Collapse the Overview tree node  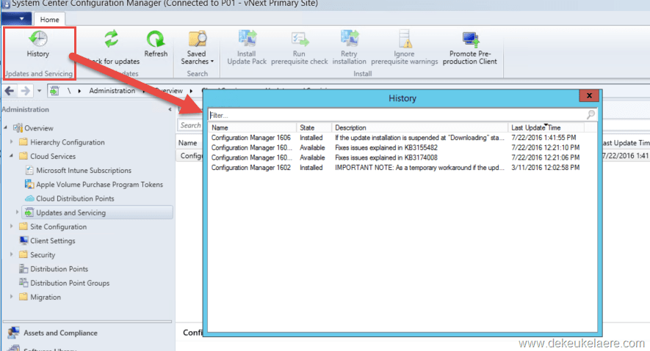coord(5,128)
